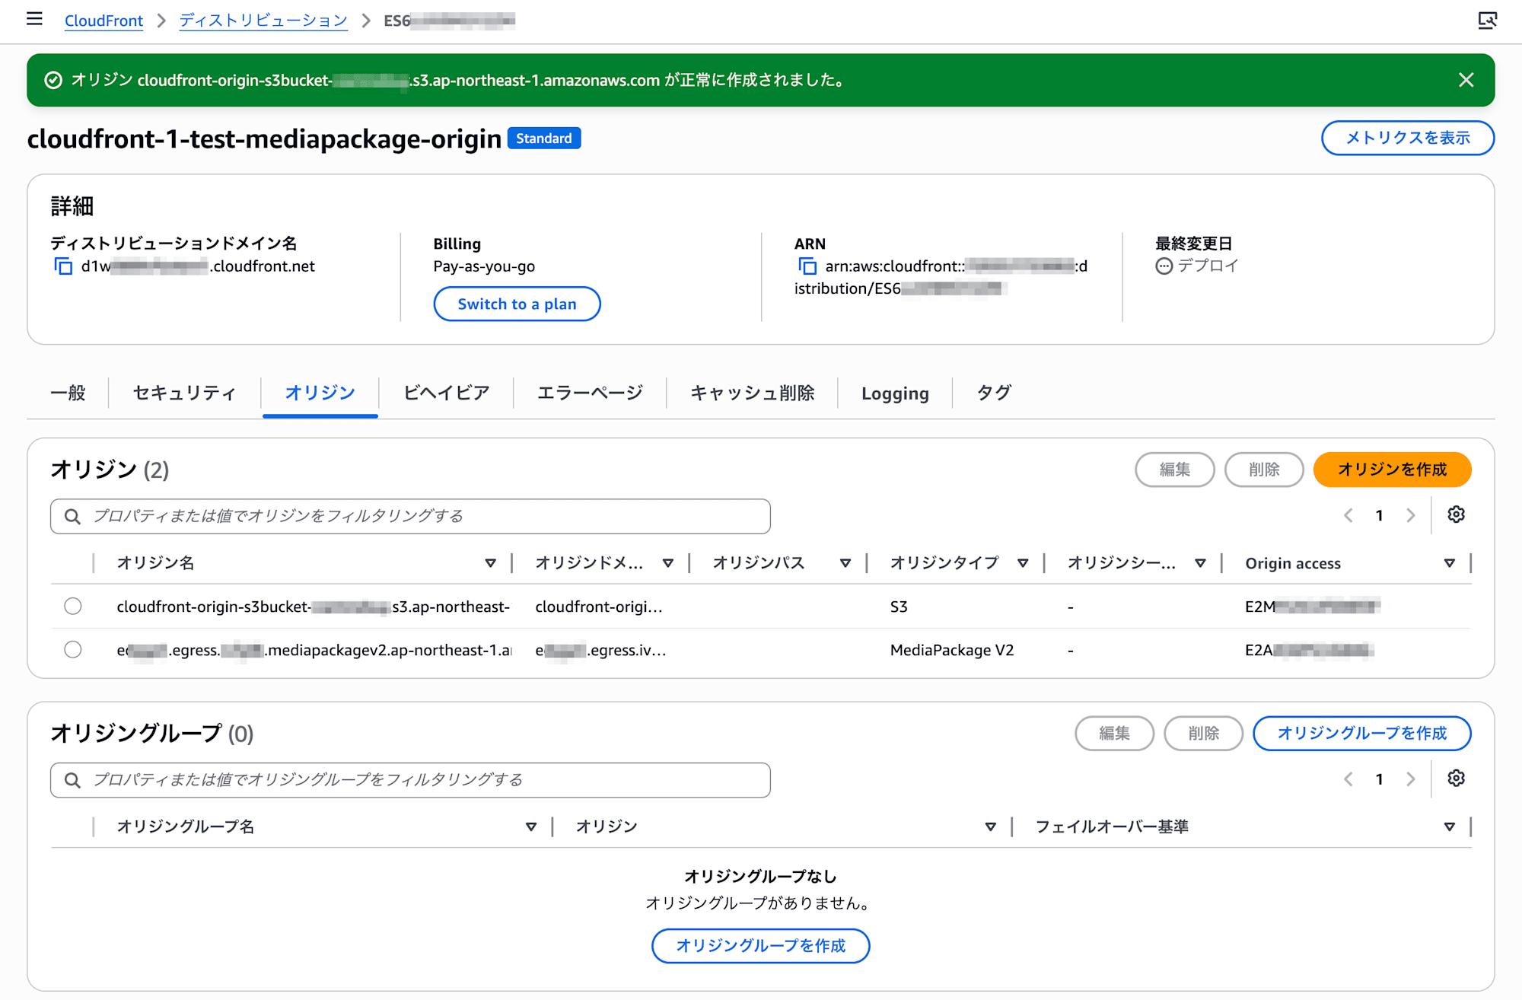Screen dimensions: 1522x1000
Task: Open origins table preferences gear
Action: pyautogui.click(x=1456, y=515)
